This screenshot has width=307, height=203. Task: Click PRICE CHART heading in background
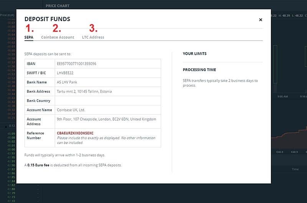58,6
